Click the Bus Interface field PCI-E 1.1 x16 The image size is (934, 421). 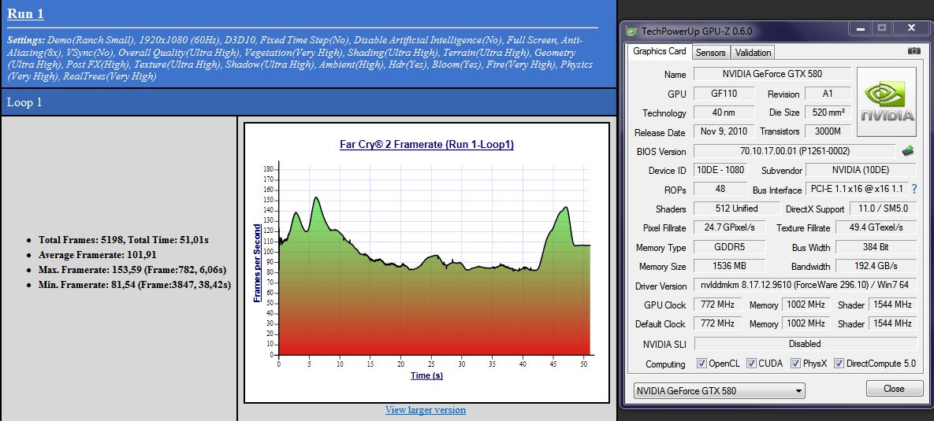(x=857, y=189)
